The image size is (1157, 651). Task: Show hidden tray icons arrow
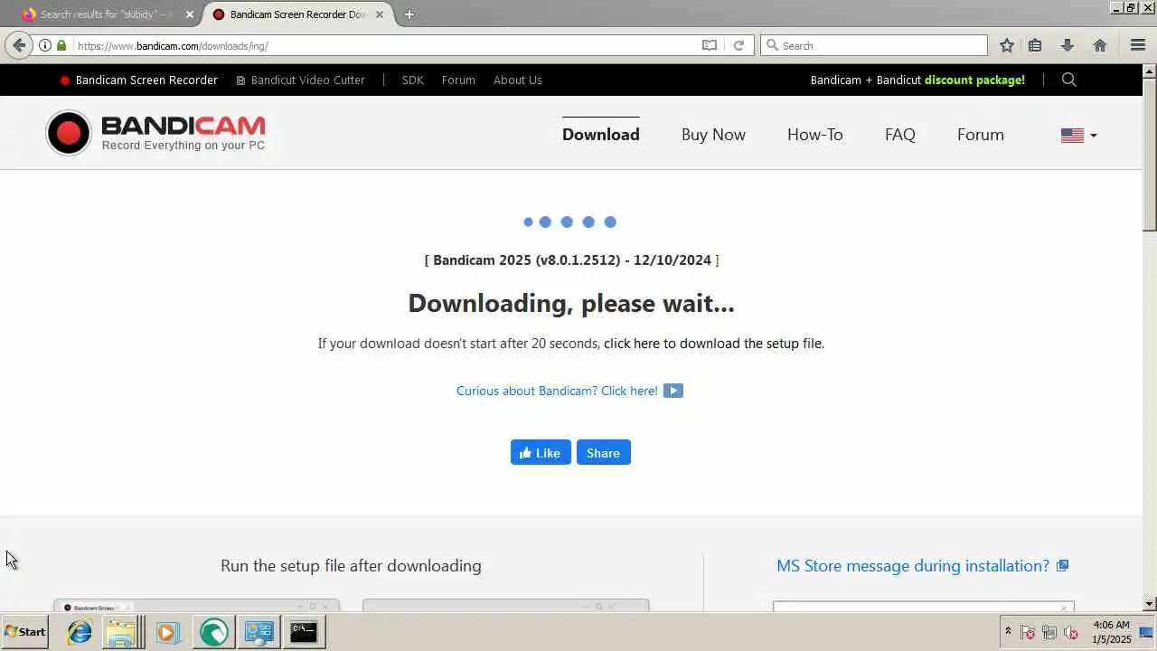click(1009, 631)
